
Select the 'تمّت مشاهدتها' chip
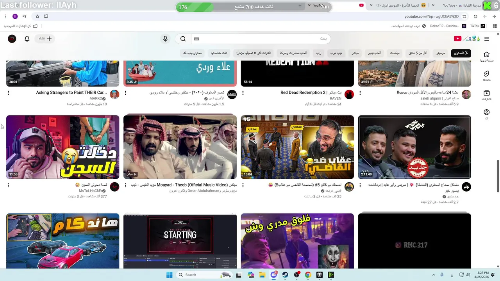click(219, 53)
